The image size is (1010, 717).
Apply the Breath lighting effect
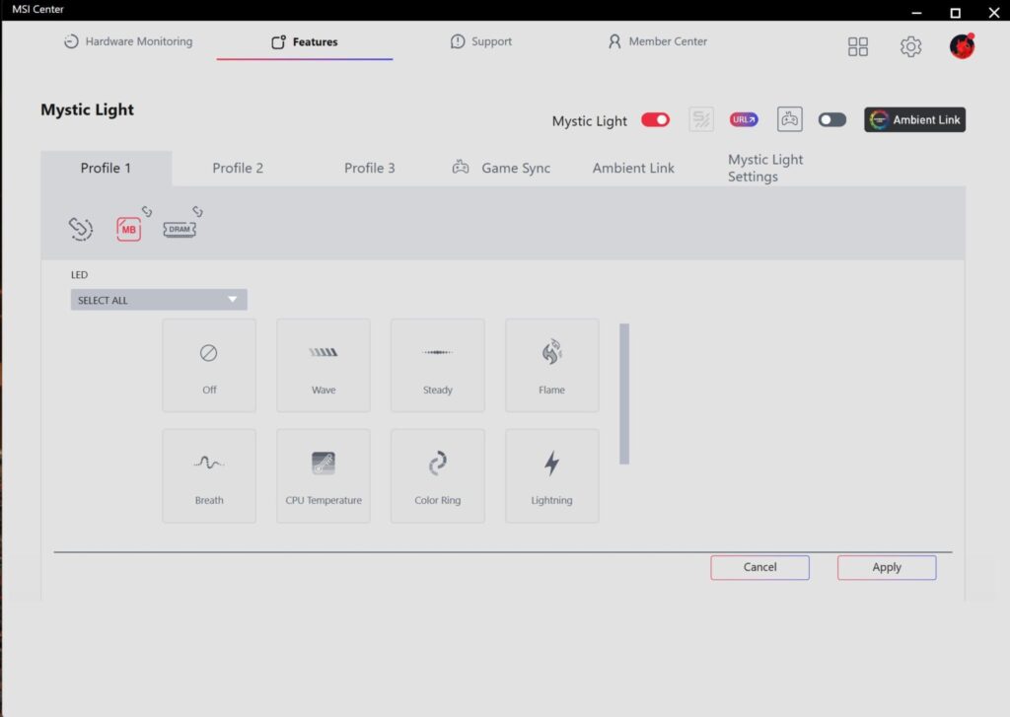(x=209, y=476)
